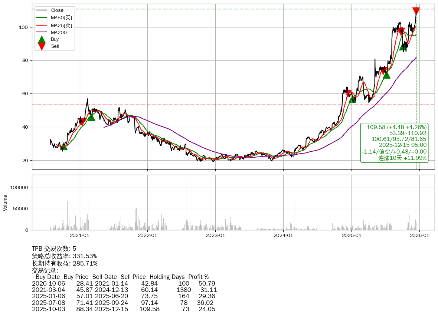Click the 2023-01 x-axis tick label

[216, 235]
